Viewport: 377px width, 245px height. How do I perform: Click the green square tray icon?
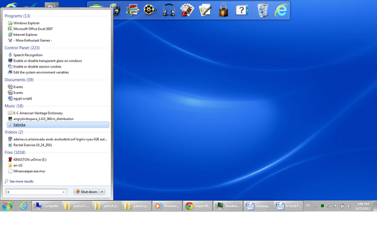[322, 206]
